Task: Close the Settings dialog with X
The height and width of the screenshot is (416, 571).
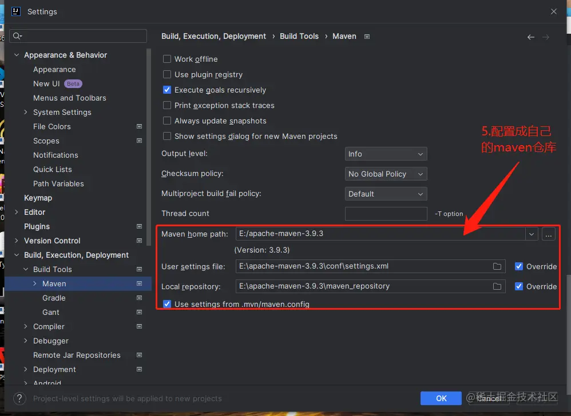Action: pos(553,11)
